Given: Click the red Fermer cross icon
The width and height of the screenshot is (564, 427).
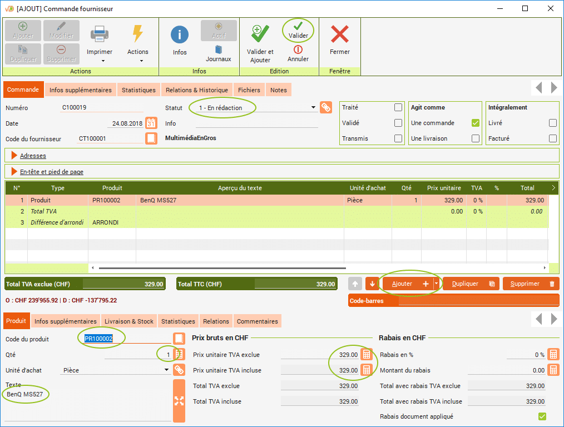Looking at the screenshot, I should (339, 34).
